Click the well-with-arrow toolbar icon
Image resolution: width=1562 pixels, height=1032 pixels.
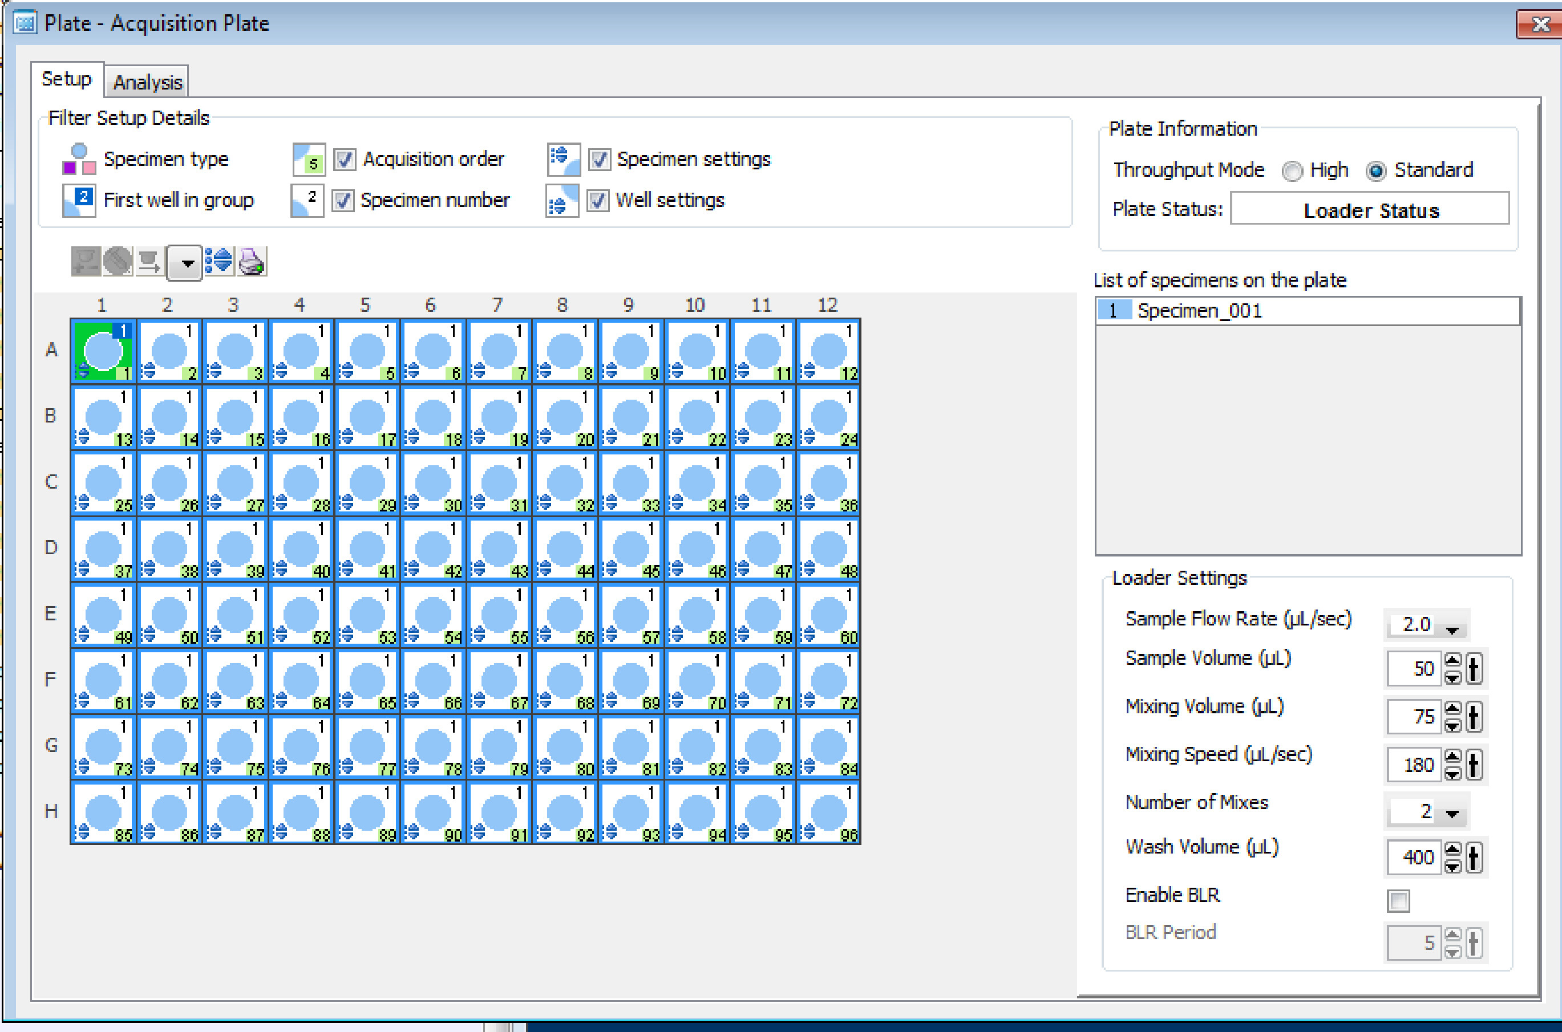pos(149,262)
